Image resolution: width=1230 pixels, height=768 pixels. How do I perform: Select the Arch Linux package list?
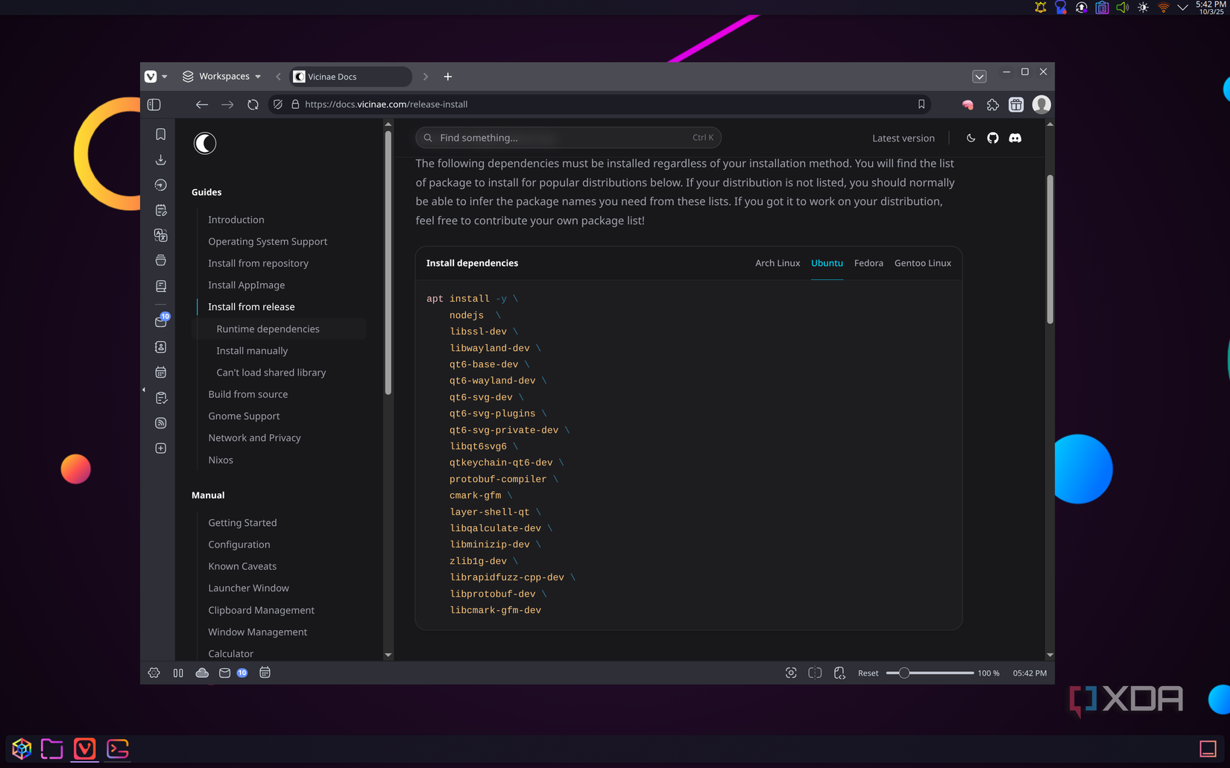778,263
